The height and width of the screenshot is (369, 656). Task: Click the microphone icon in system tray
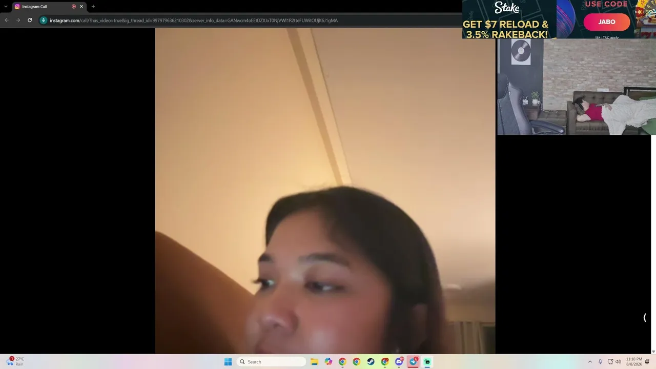pyautogui.click(x=600, y=362)
